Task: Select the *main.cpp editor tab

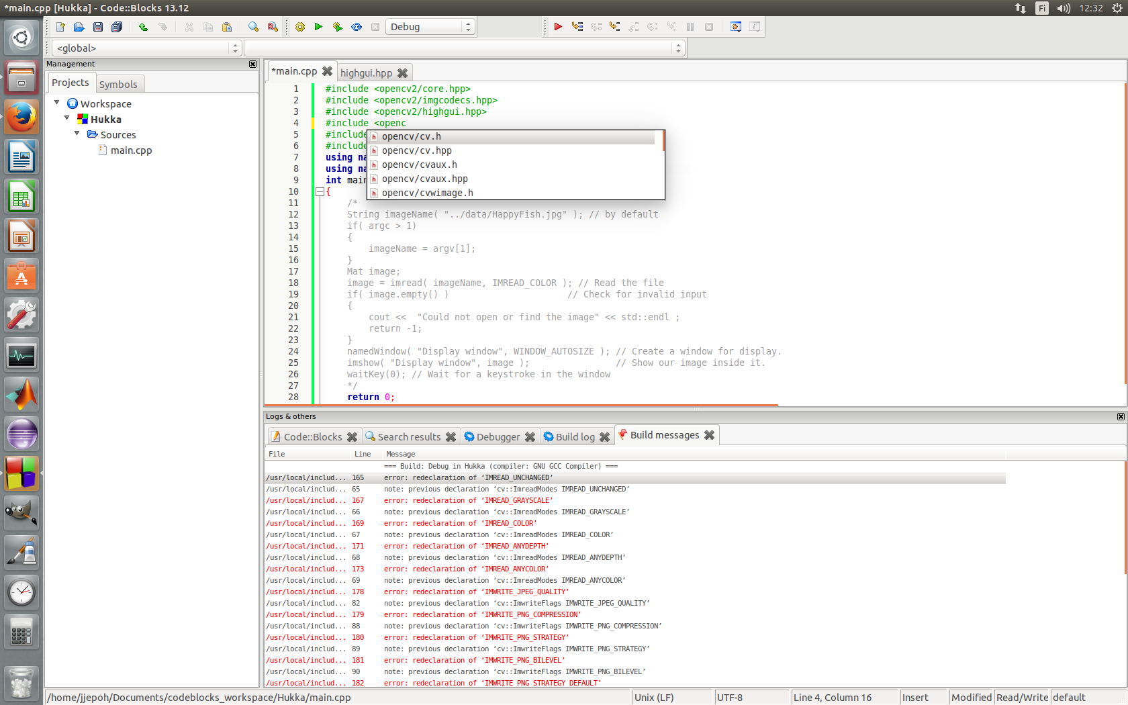Action: [x=294, y=71]
